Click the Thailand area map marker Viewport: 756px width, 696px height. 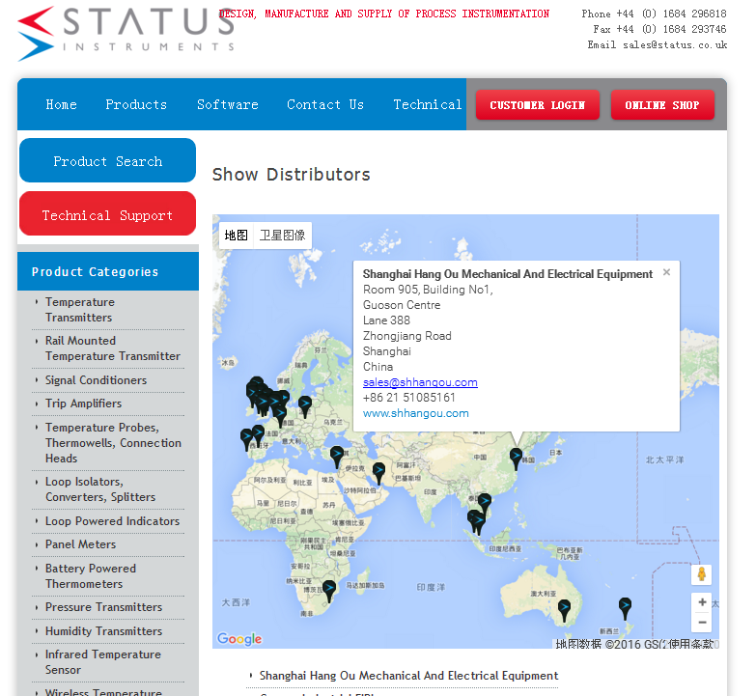coord(485,504)
